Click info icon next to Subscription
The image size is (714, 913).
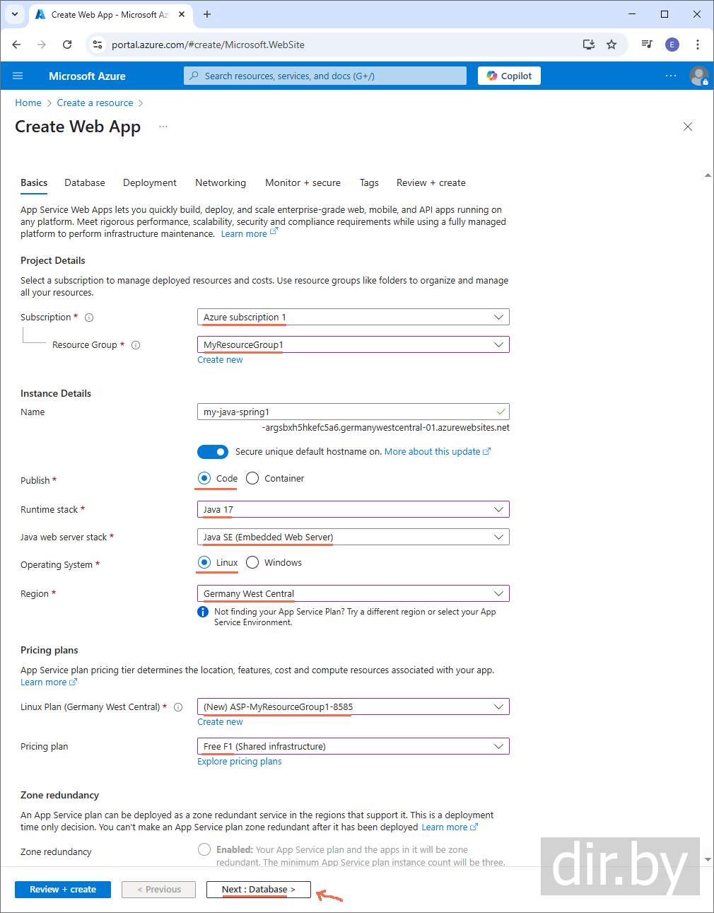coord(89,318)
